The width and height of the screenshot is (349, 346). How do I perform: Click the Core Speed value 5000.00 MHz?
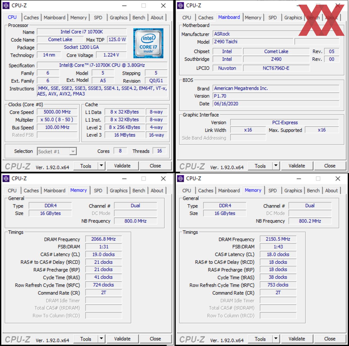pyautogui.click(x=57, y=112)
